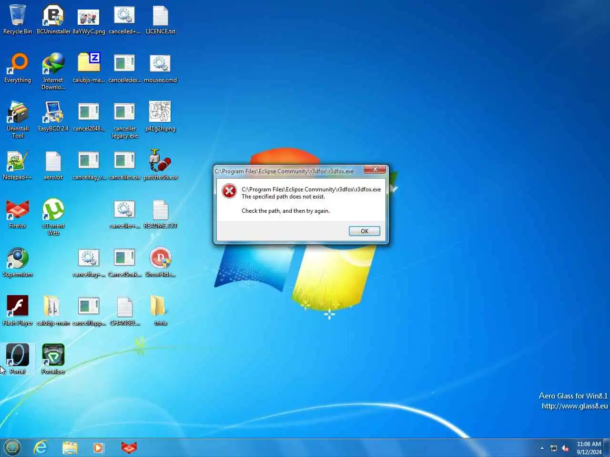Select the p41g2h.png image file

(161, 117)
